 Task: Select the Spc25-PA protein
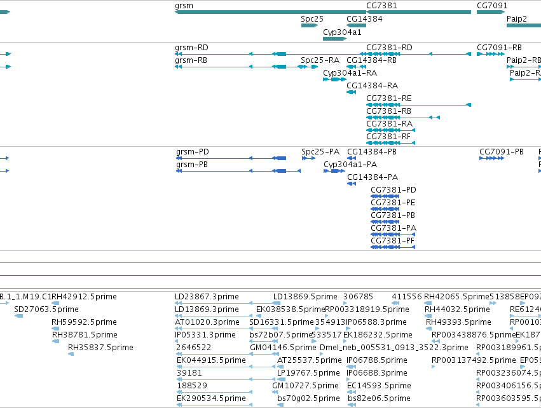pos(308,158)
